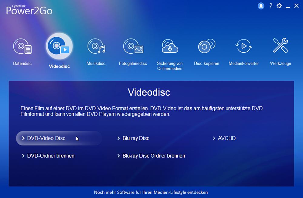Select the Datendisc module icon
303x198 pixels.
click(x=22, y=46)
